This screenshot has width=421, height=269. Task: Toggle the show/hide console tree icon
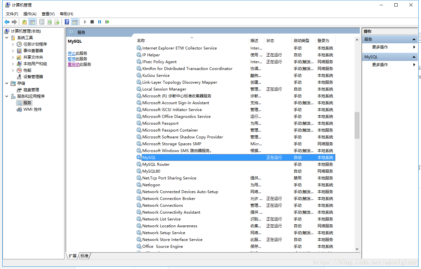click(x=32, y=22)
